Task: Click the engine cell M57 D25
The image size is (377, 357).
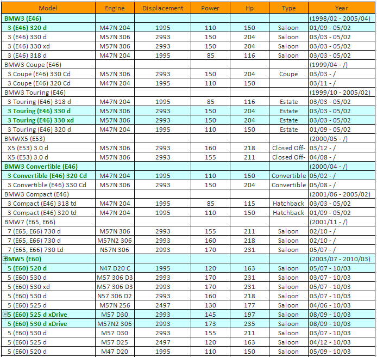Action: [x=115, y=342]
